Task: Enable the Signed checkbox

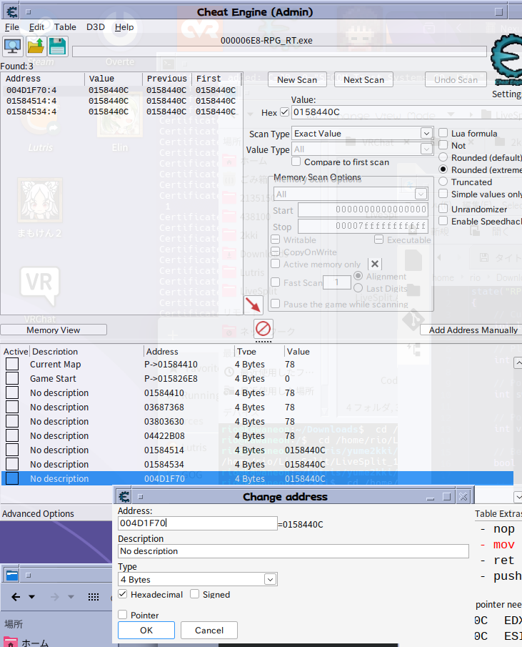Action: (x=194, y=594)
